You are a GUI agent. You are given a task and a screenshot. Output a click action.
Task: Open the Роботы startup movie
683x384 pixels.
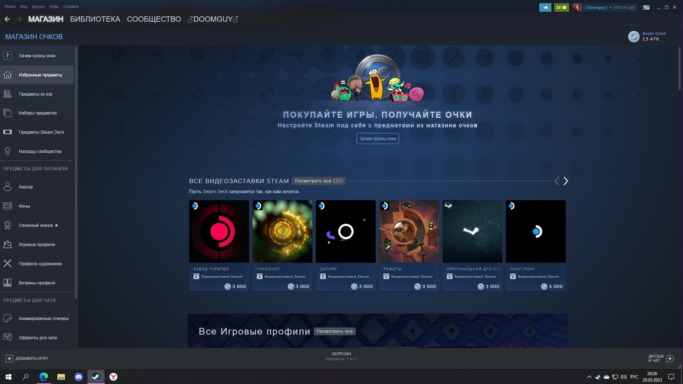[409, 245]
